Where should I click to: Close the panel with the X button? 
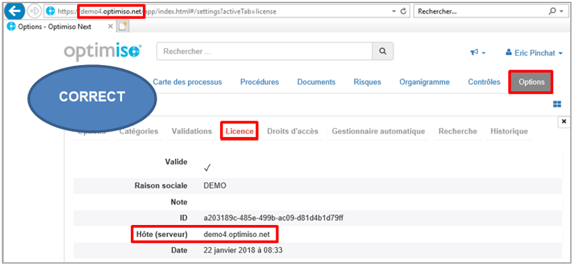[563, 121]
